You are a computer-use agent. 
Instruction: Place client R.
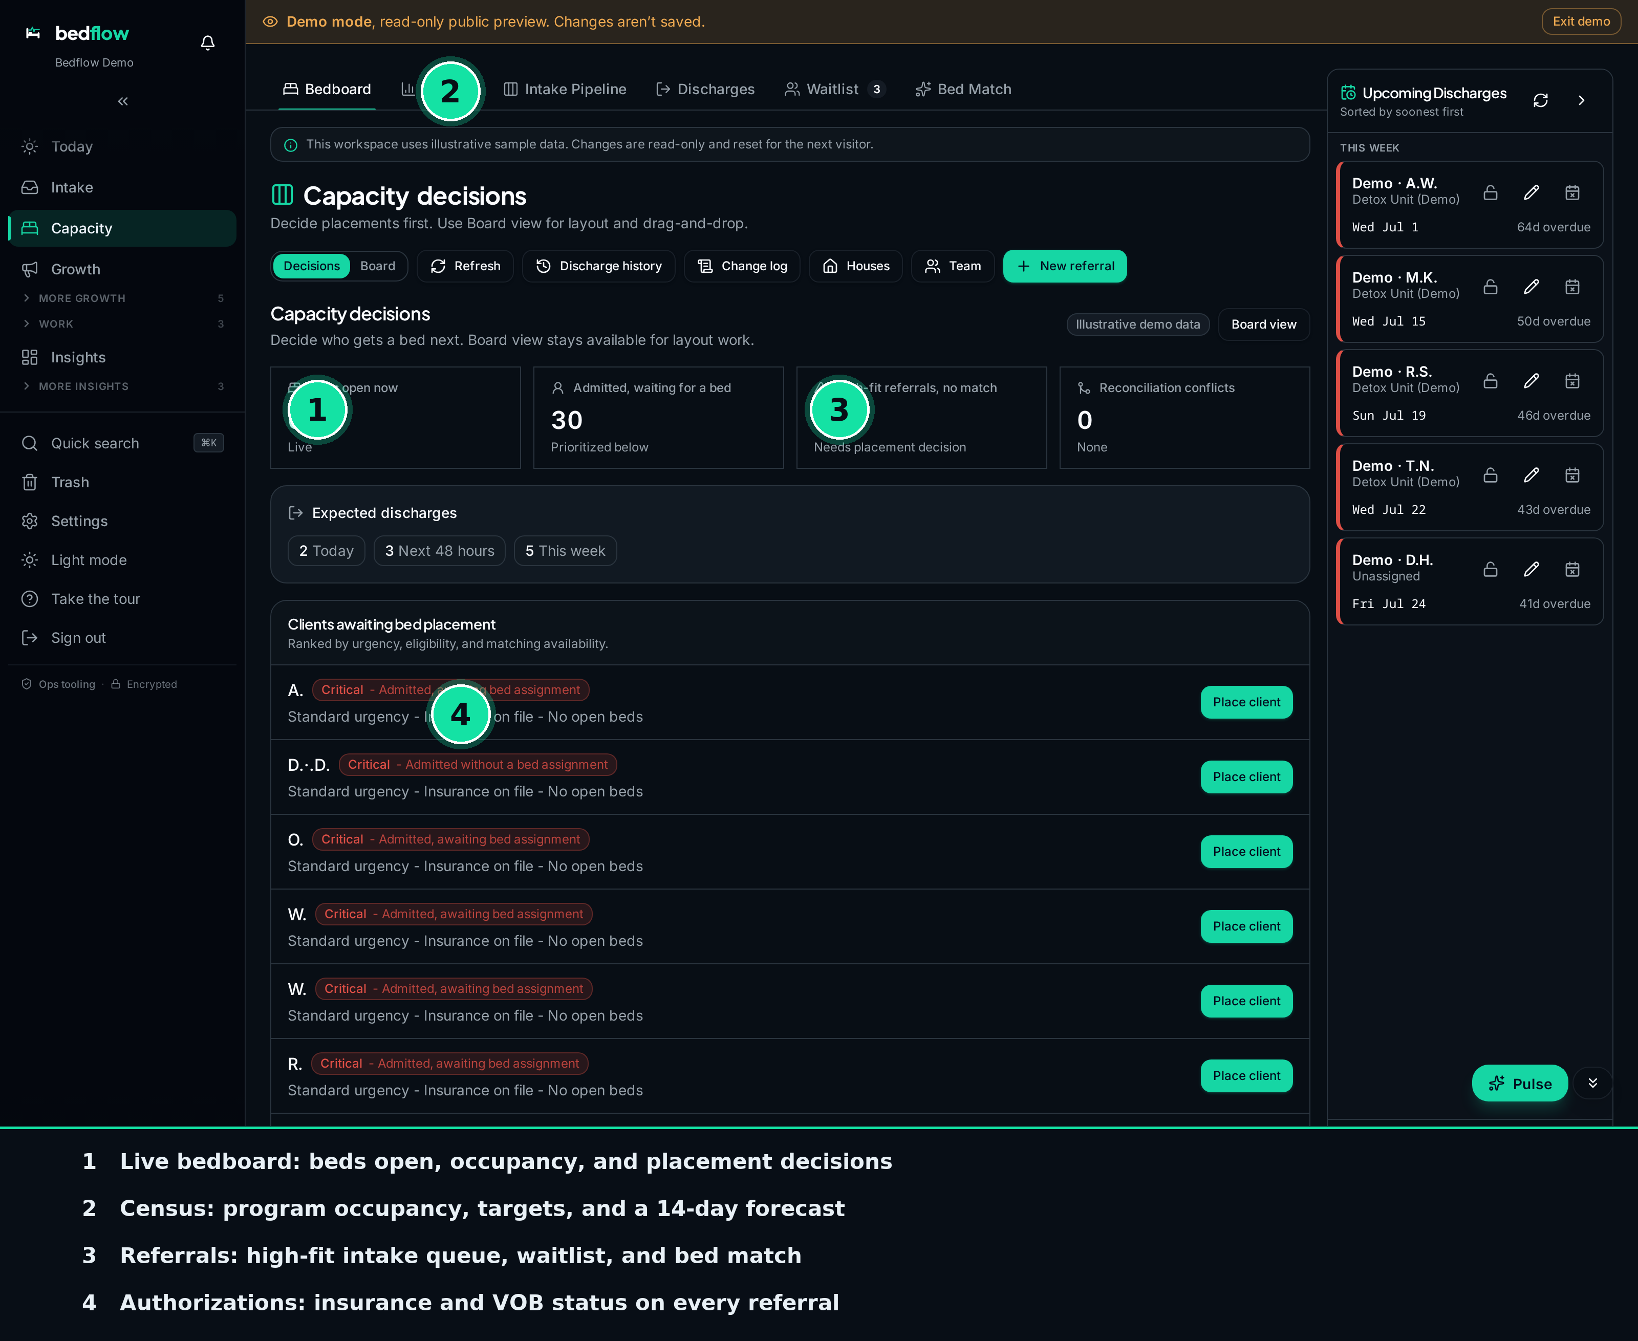click(x=1246, y=1076)
